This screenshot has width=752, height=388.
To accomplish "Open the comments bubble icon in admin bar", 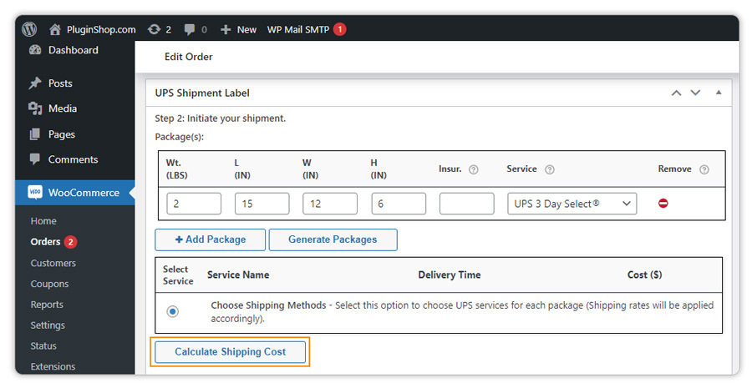I will click(x=190, y=29).
